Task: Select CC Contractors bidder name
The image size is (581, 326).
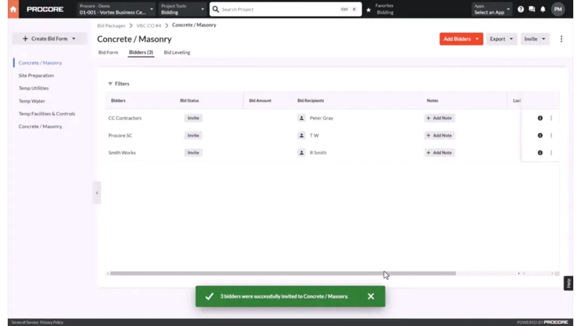Action: (x=125, y=118)
